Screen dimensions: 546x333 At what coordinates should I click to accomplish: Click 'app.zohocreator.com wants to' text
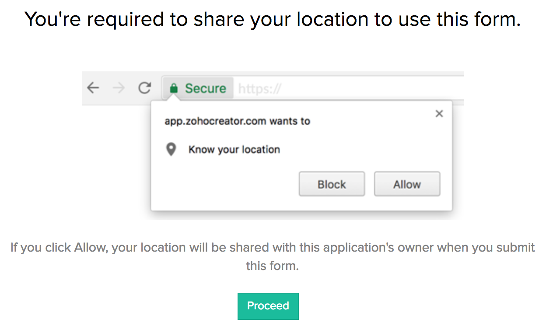[237, 121]
